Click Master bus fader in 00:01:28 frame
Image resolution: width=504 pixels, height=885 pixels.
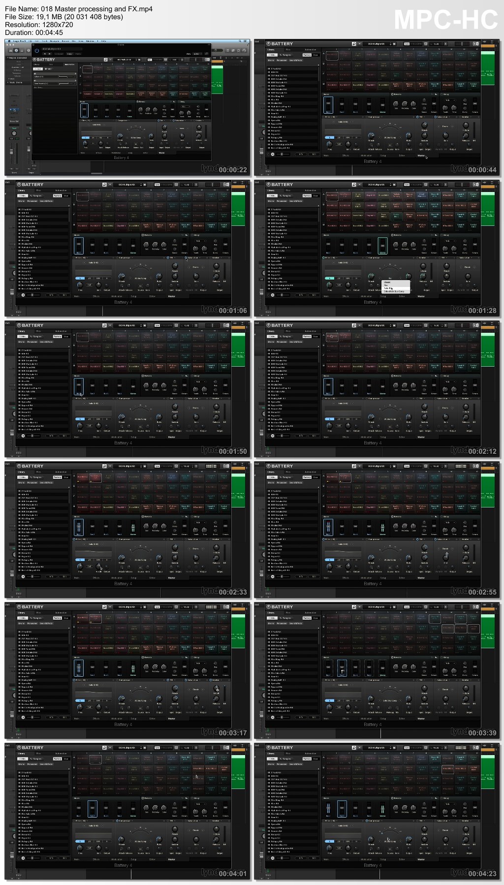(x=382, y=246)
